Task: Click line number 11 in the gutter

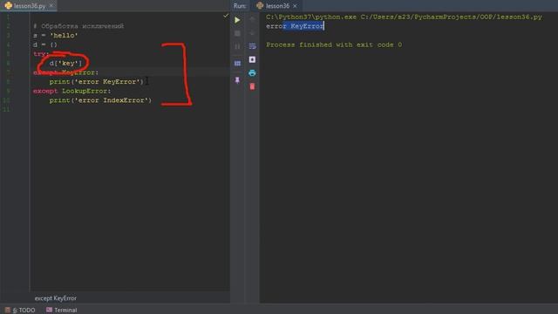Action: coord(6,110)
